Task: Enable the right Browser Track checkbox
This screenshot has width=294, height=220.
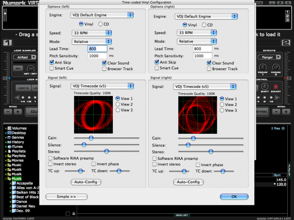Action: pyautogui.click(x=209, y=69)
